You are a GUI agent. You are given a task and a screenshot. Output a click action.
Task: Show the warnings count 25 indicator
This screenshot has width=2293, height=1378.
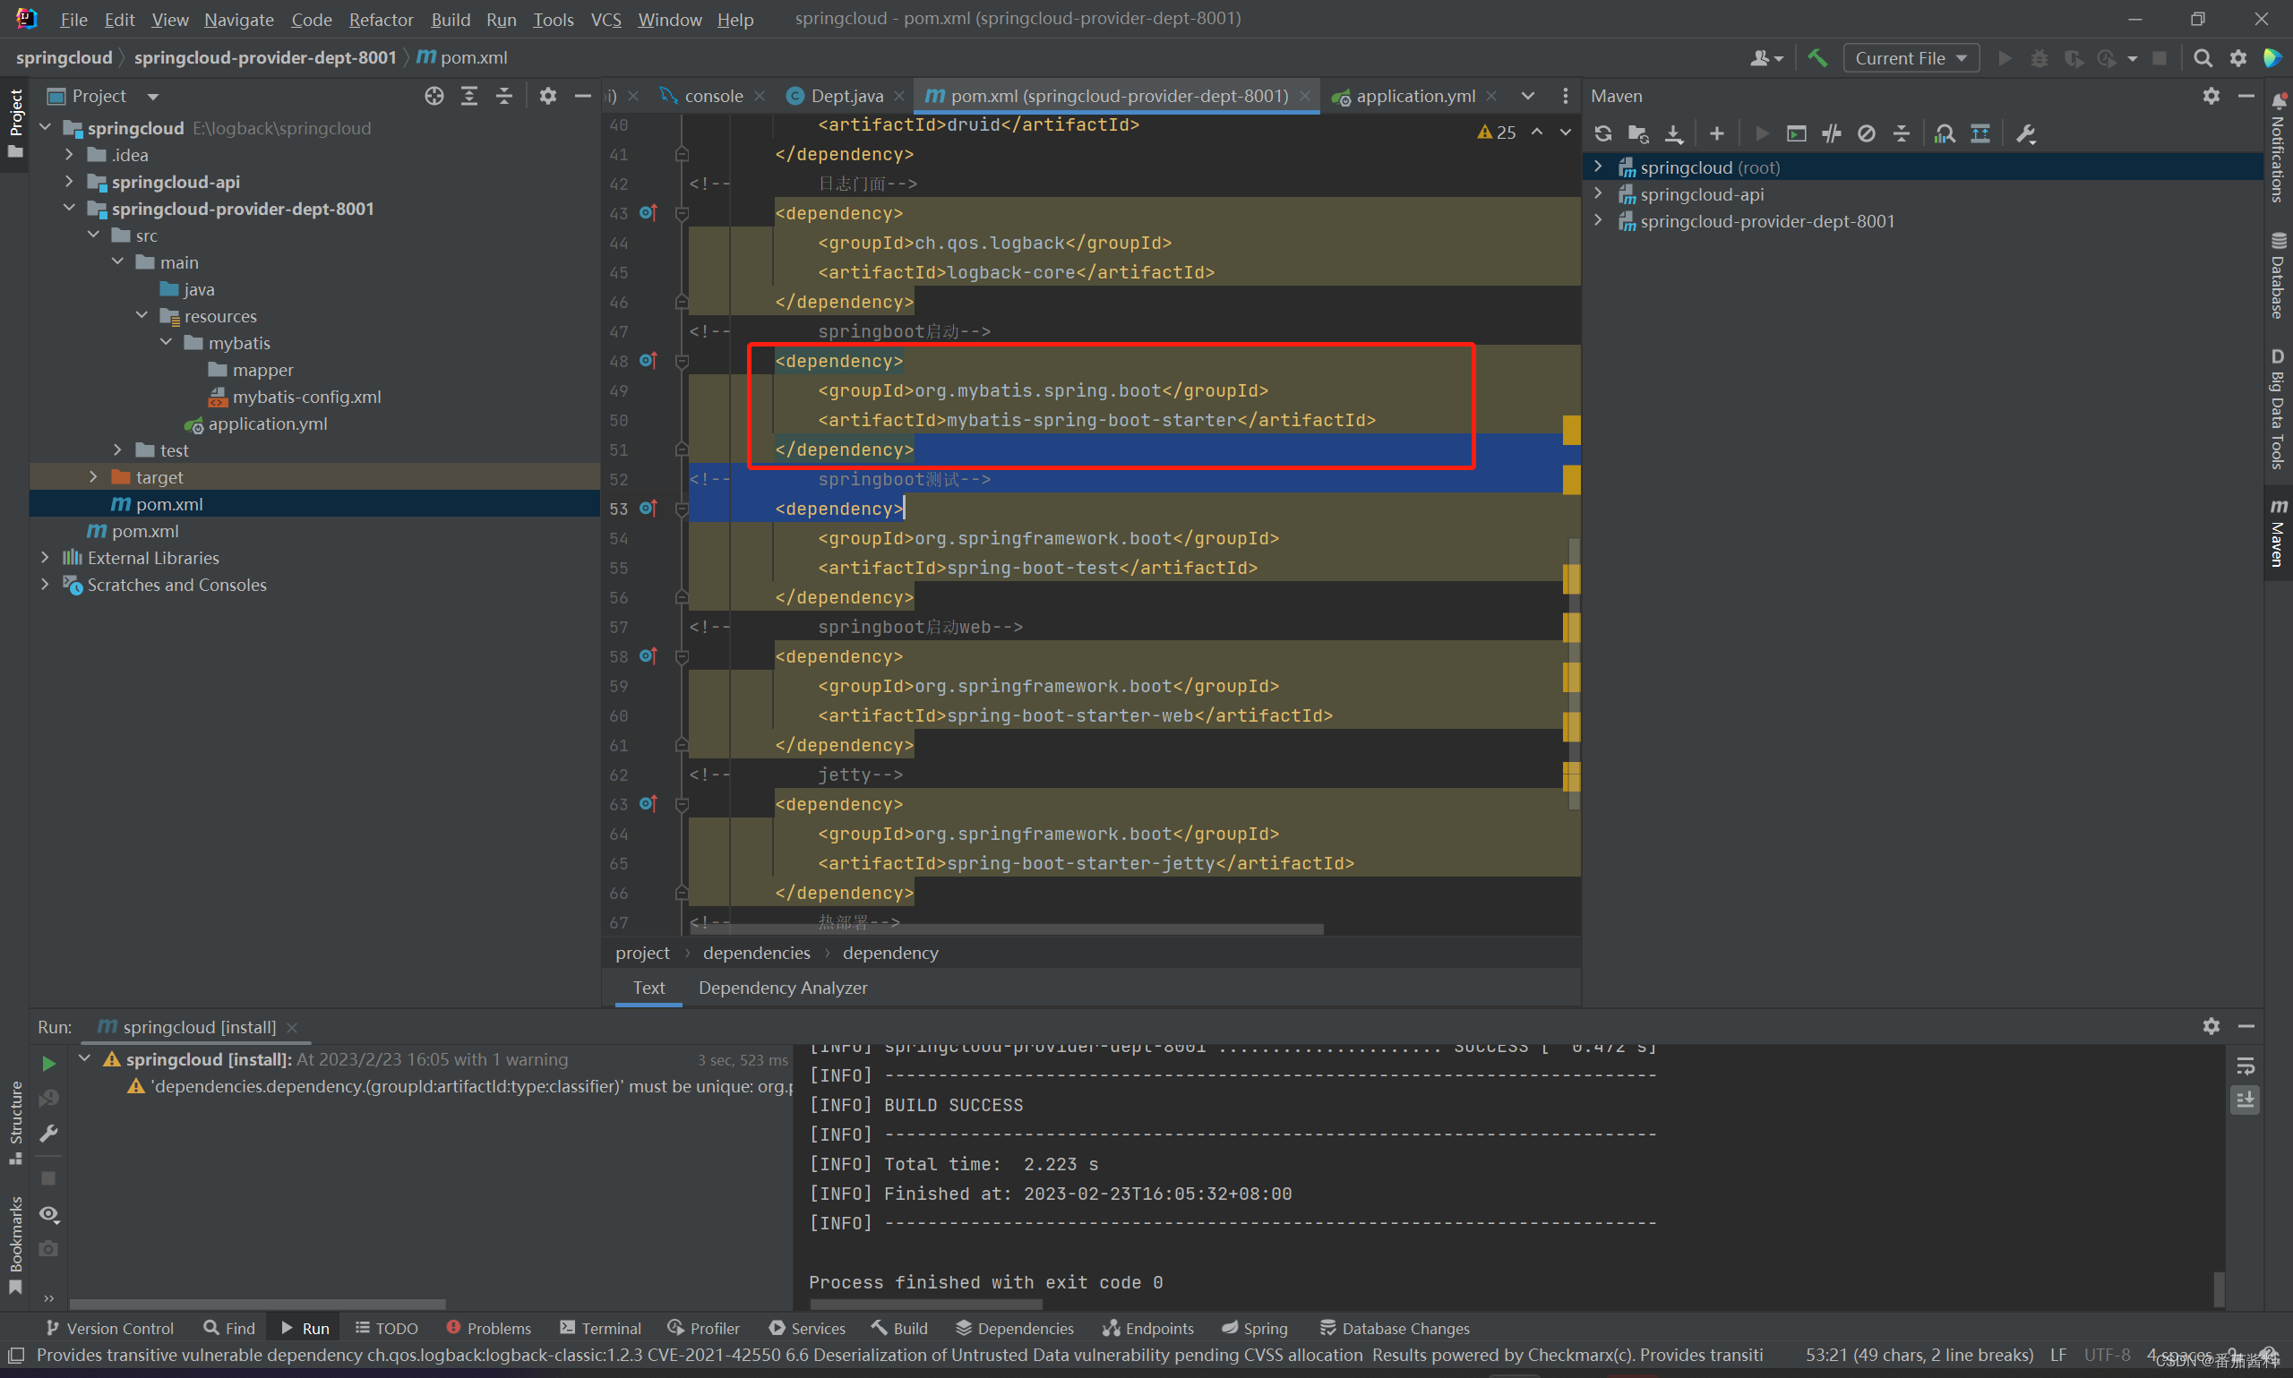(x=1496, y=133)
